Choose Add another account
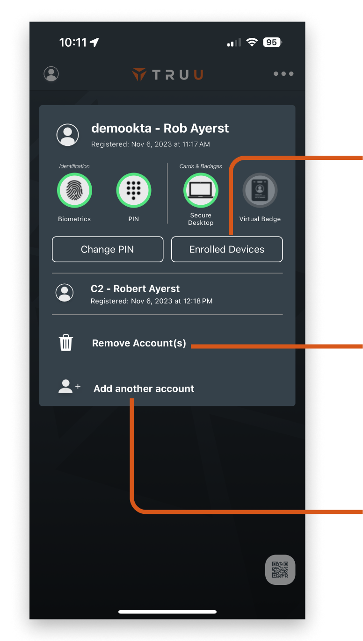The width and height of the screenshot is (363, 641). (144, 389)
